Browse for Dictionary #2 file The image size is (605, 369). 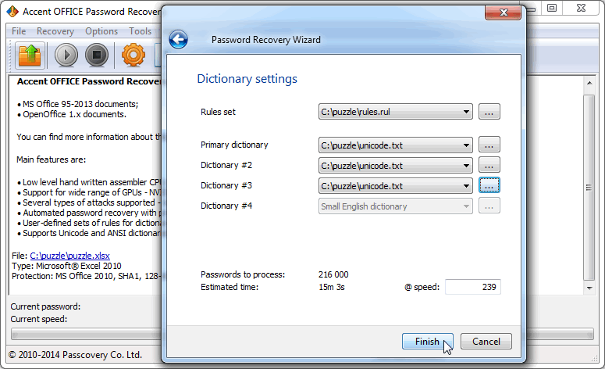489,165
